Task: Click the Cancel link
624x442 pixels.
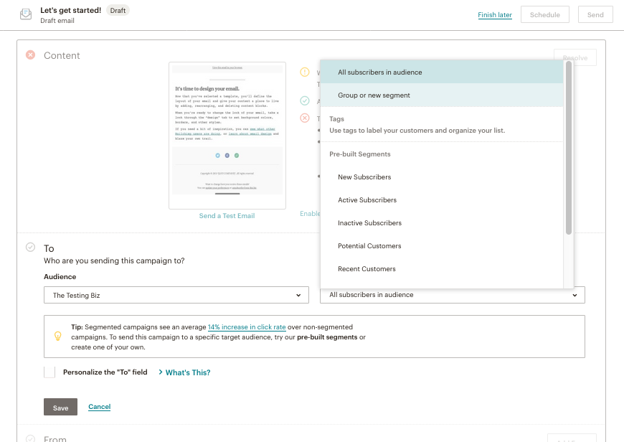Action: coord(100,407)
